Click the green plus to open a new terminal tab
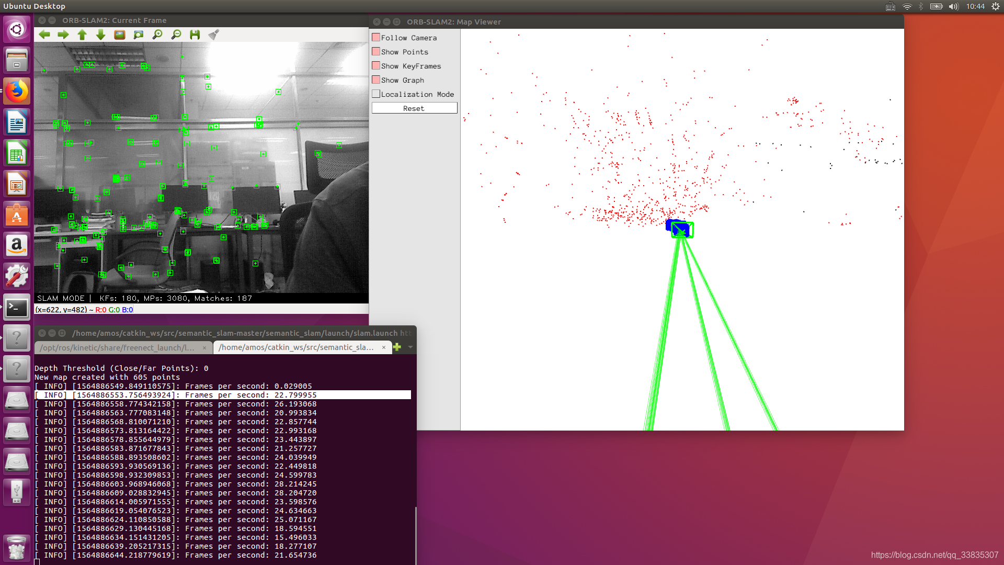 pyautogui.click(x=396, y=347)
